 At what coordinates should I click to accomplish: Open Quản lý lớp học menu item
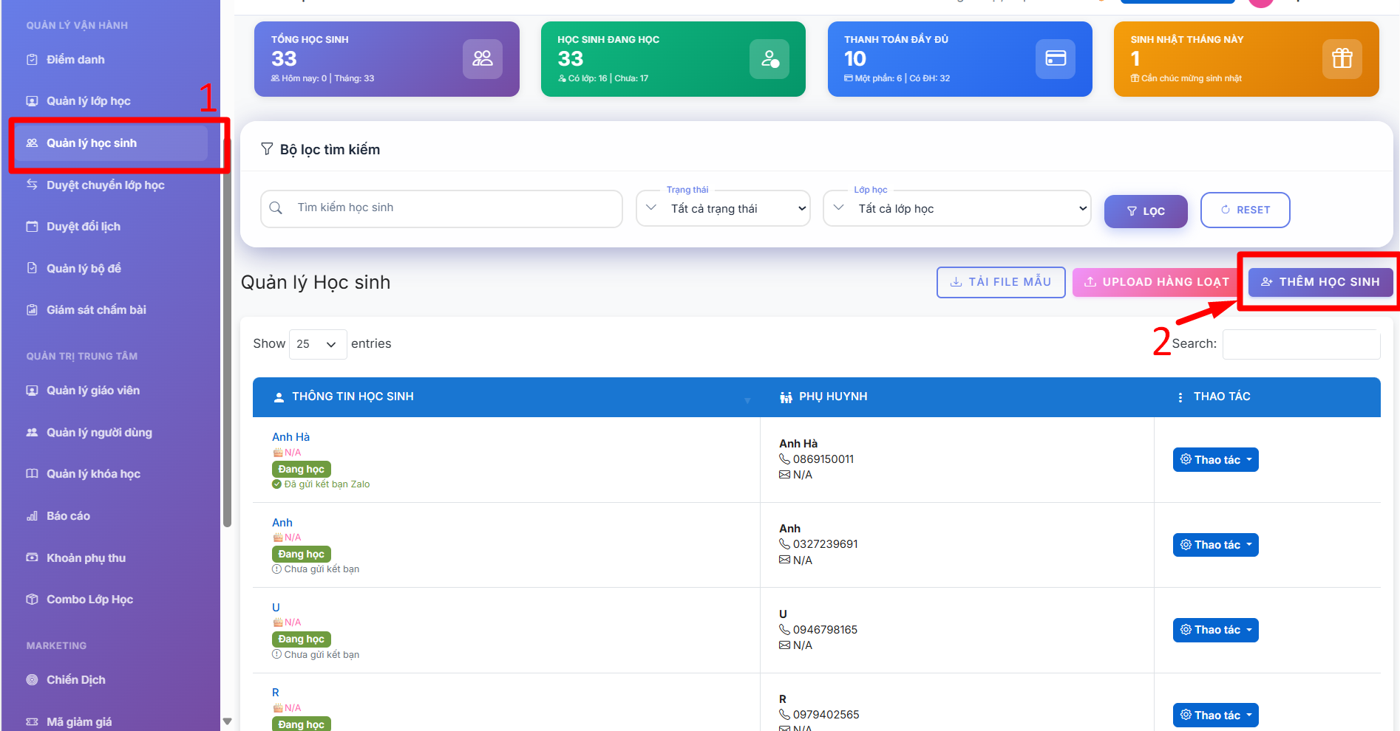click(x=88, y=101)
